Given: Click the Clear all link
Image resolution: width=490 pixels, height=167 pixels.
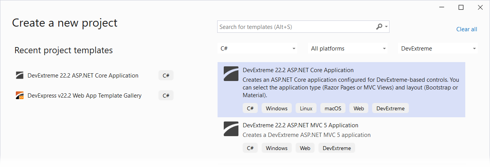Looking at the screenshot, I should point(466,29).
